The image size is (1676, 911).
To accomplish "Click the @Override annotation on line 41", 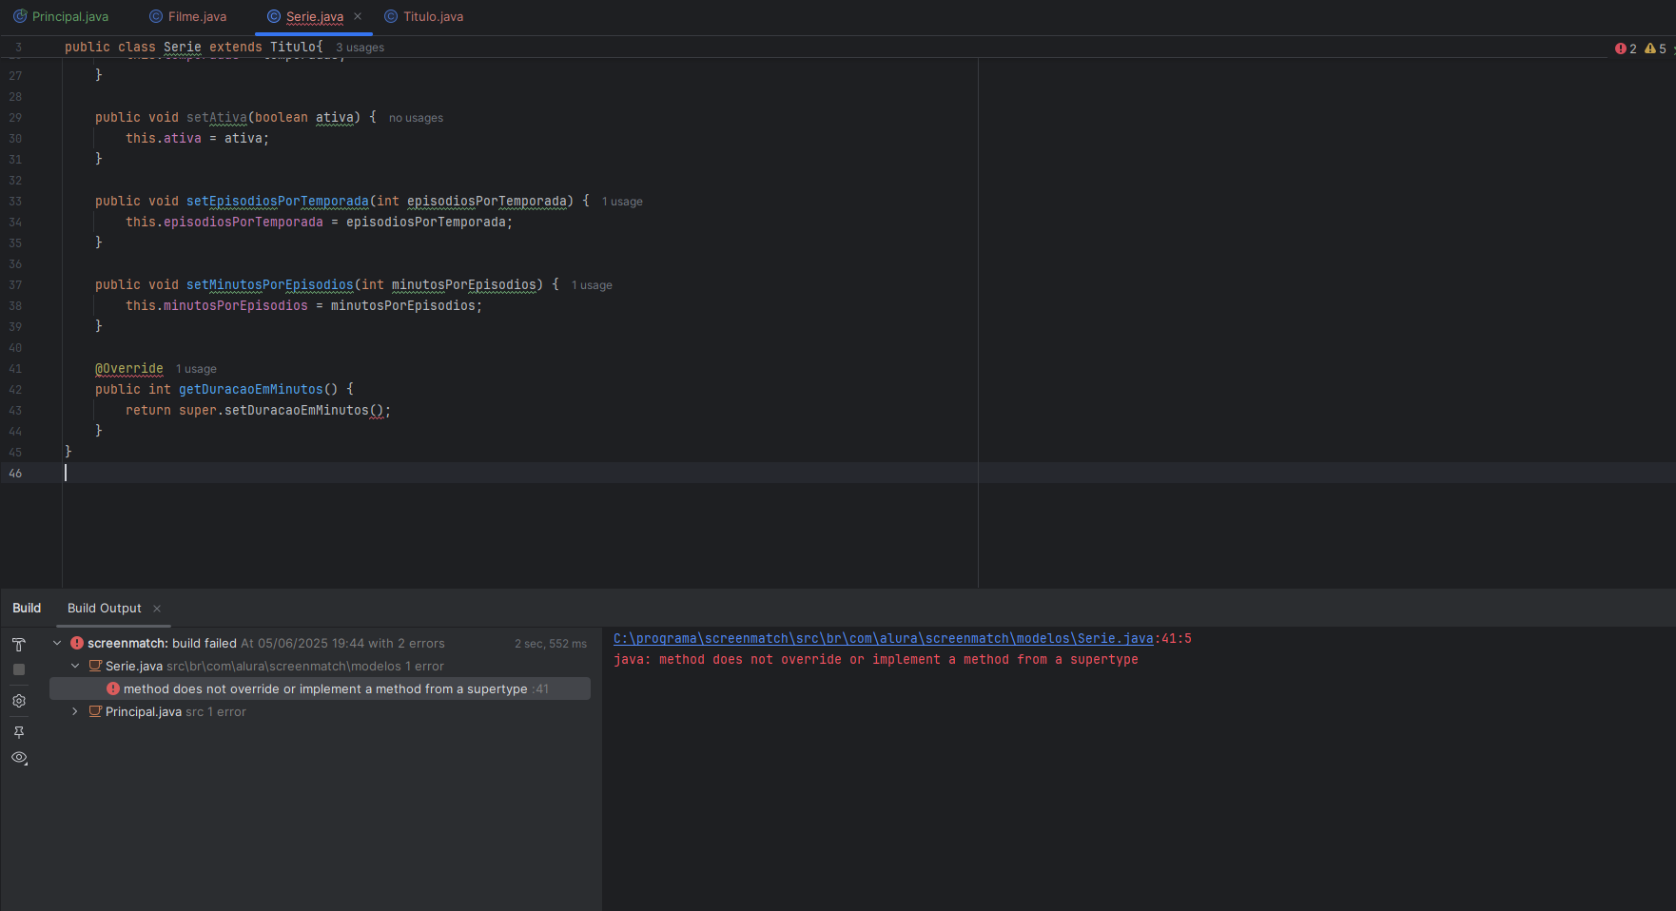I will (129, 369).
